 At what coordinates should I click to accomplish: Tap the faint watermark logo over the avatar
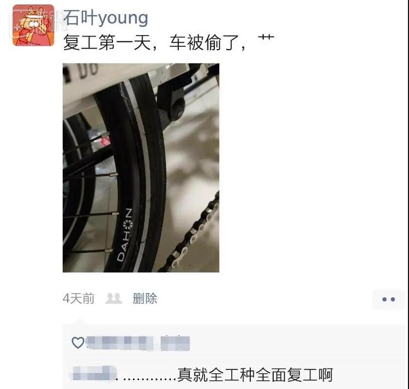pyautogui.click(x=35, y=25)
